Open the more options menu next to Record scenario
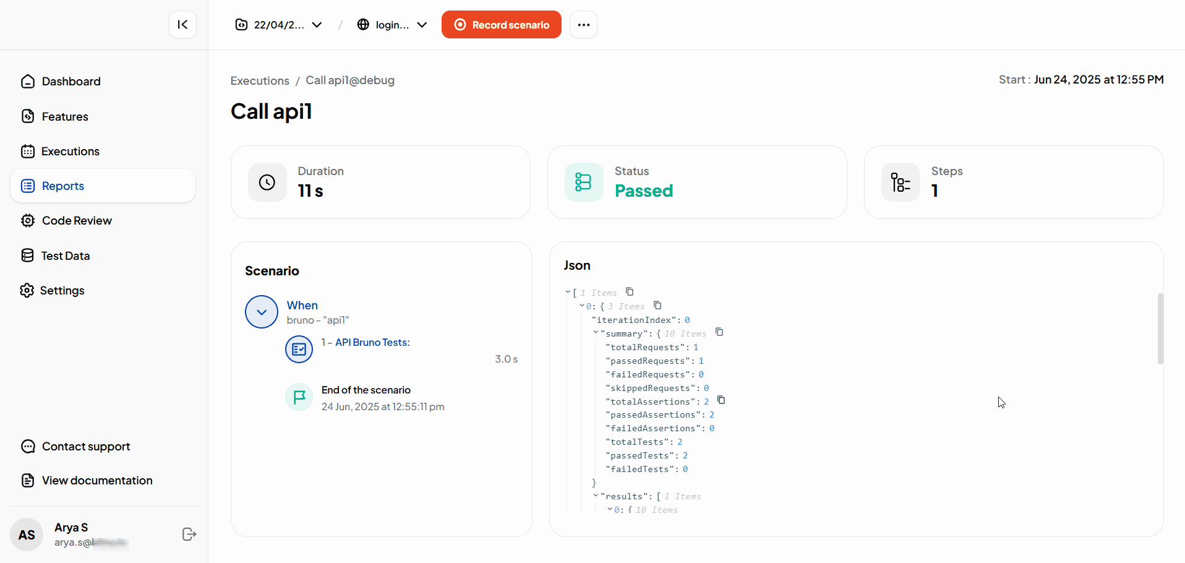Screen dimensions: 1185x563 (x=583, y=24)
